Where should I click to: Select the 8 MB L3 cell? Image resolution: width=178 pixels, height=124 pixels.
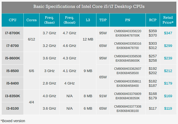coord(88,96)
